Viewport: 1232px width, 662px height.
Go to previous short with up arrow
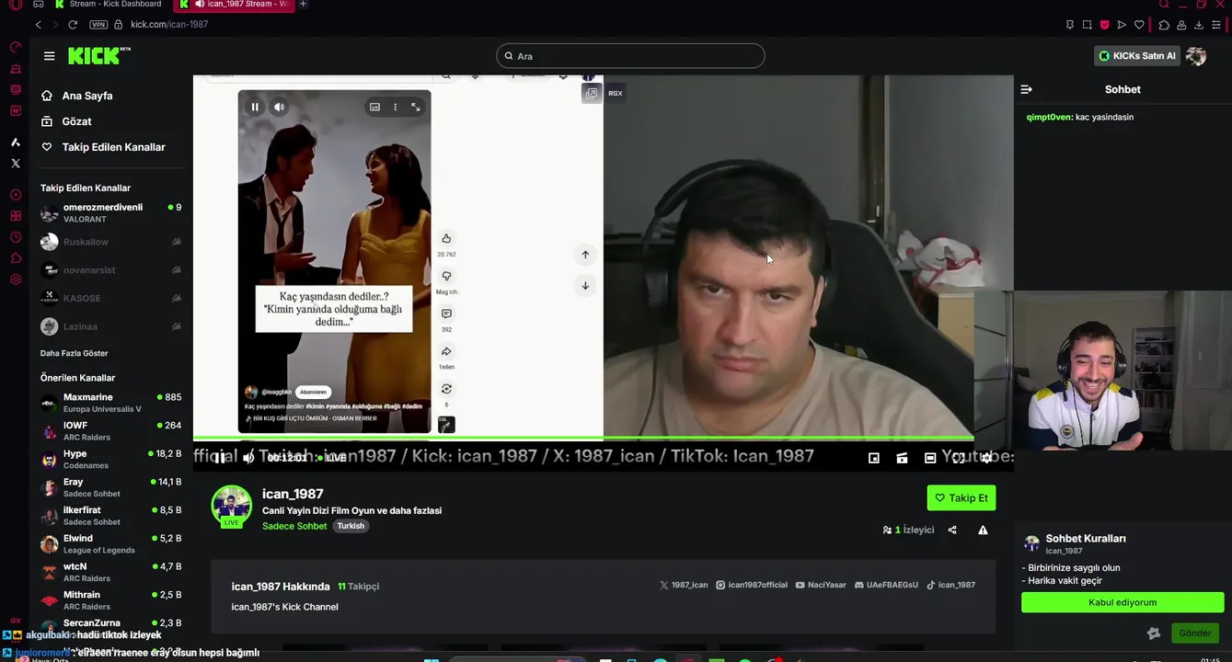tap(585, 255)
